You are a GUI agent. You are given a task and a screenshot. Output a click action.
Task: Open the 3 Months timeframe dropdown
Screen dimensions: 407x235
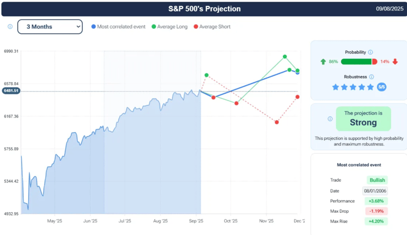click(x=50, y=26)
